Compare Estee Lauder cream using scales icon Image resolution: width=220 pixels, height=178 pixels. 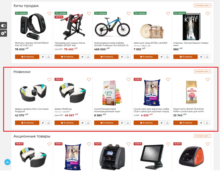click(x=167, y=57)
